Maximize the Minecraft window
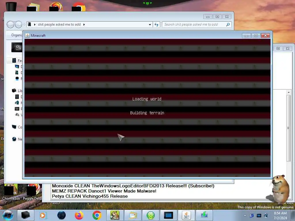295x221 pixels. 256,35
